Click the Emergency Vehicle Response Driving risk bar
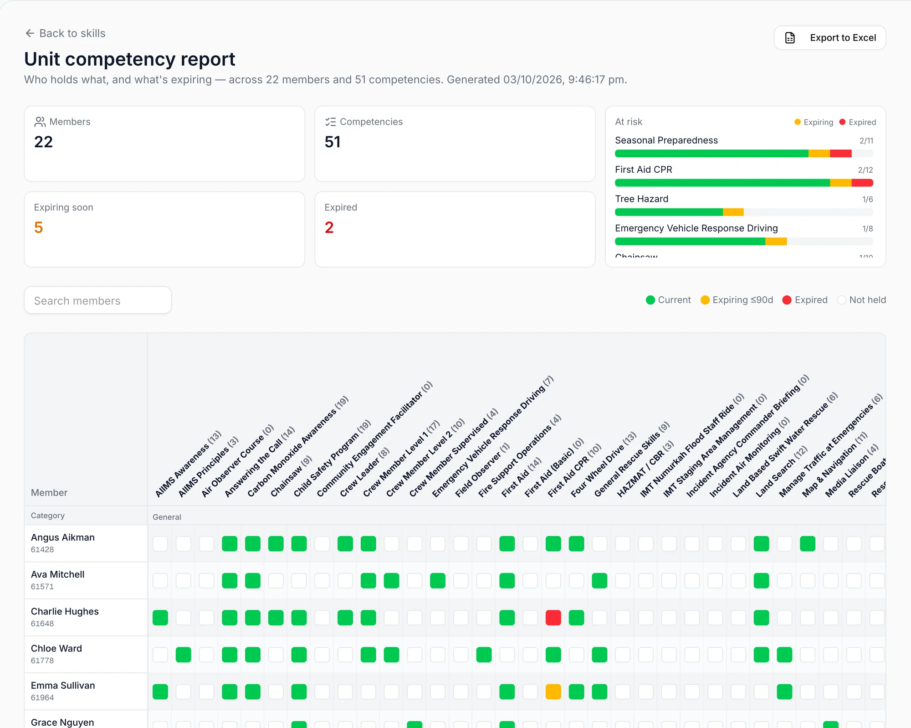The image size is (911, 728). (744, 241)
